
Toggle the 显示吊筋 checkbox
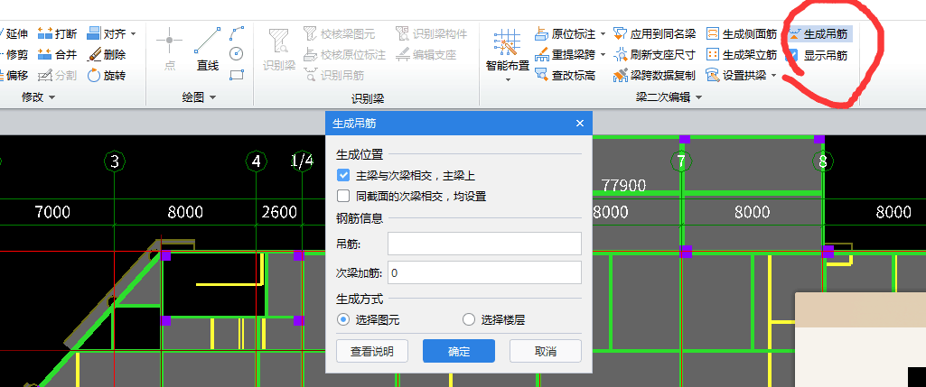(x=792, y=55)
